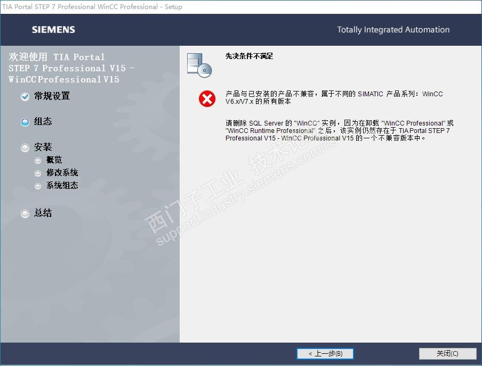Viewport: 482px width, 366px height.
Task: Select the 修改系统 sub-step label
Action: (x=62, y=172)
